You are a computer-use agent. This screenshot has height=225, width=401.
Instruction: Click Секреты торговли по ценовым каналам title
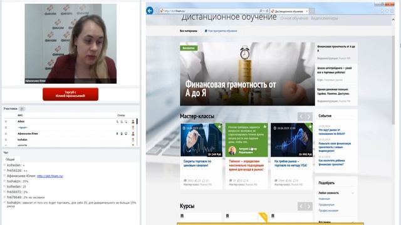tap(197, 163)
